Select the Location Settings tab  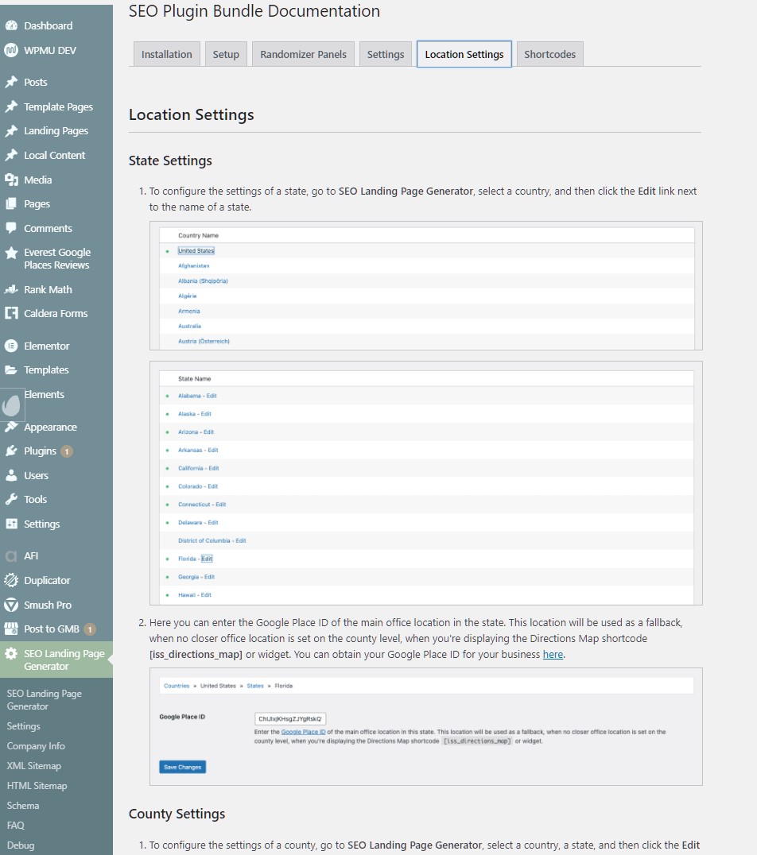tap(464, 54)
